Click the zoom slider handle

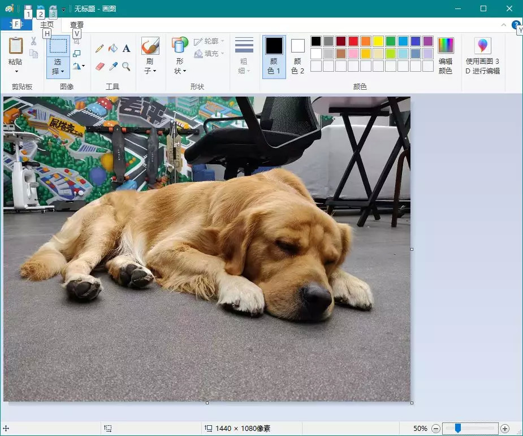458,429
